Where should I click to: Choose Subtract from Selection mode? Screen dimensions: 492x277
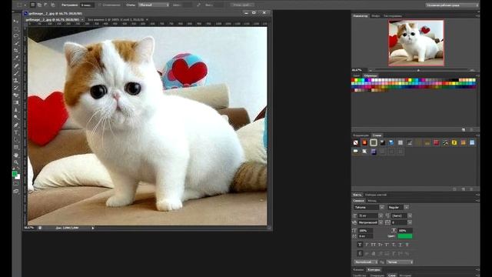tap(46, 5)
